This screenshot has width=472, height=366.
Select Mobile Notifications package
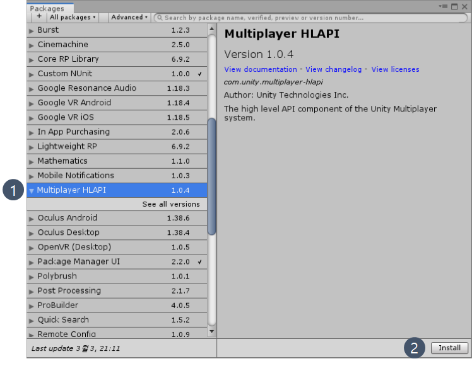pyautogui.click(x=117, y=176)
